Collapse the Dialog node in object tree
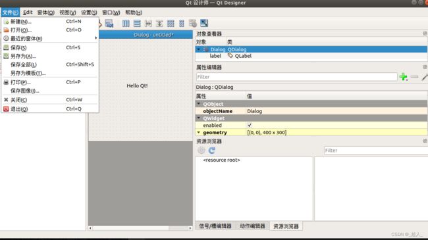Viewport: 428px width, 240px height. (x=199, y=49)
